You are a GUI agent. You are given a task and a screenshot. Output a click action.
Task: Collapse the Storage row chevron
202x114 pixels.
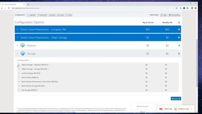pos(18,54)
